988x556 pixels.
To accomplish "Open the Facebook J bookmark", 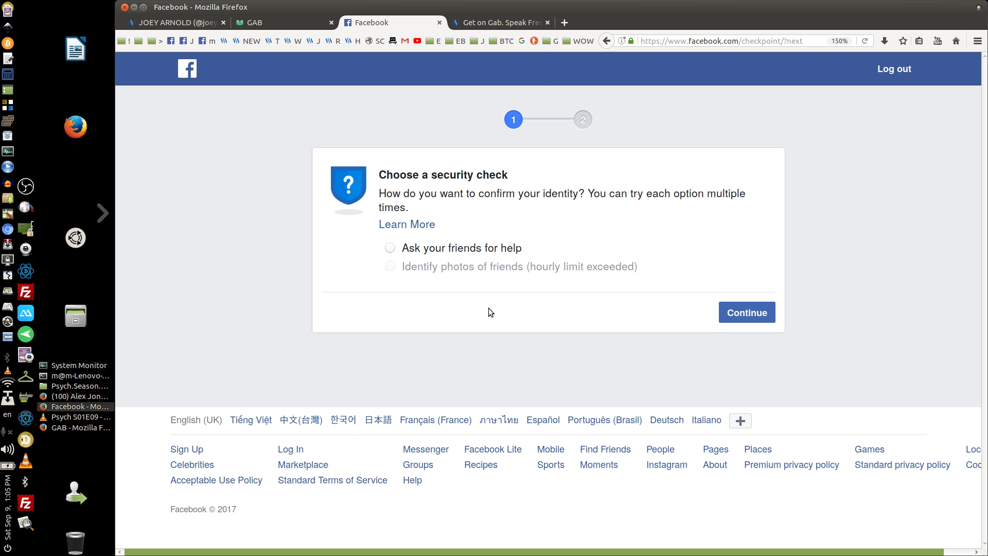I will pyautogui.click(x=187, y=41).
